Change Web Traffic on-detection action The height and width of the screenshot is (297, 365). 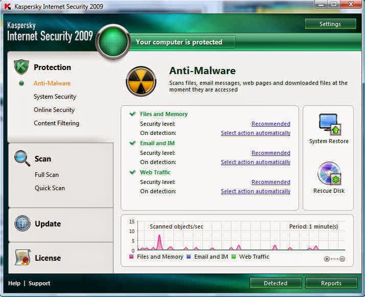coord(256,191)
